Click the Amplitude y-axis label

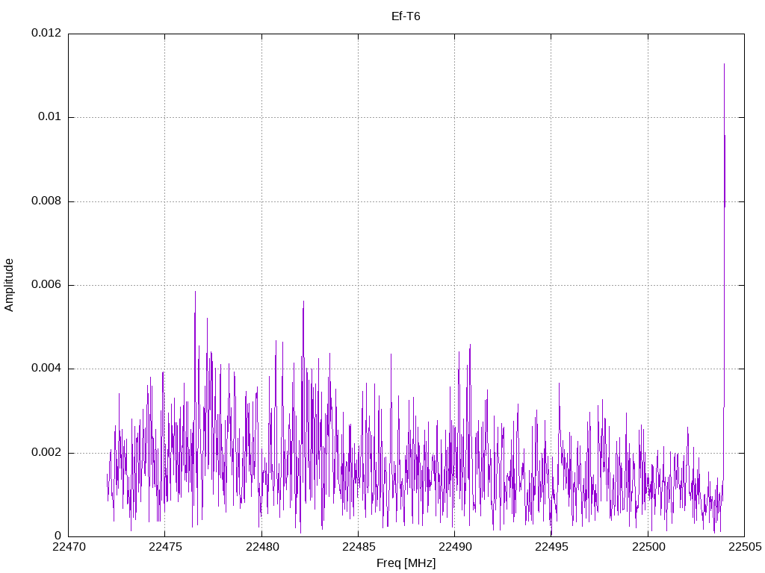[9, 285]
